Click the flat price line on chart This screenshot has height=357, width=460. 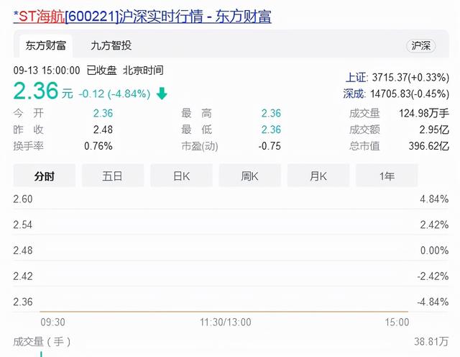pos(224,312)
